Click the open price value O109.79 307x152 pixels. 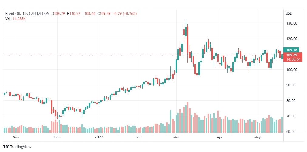tap(58, 14)
